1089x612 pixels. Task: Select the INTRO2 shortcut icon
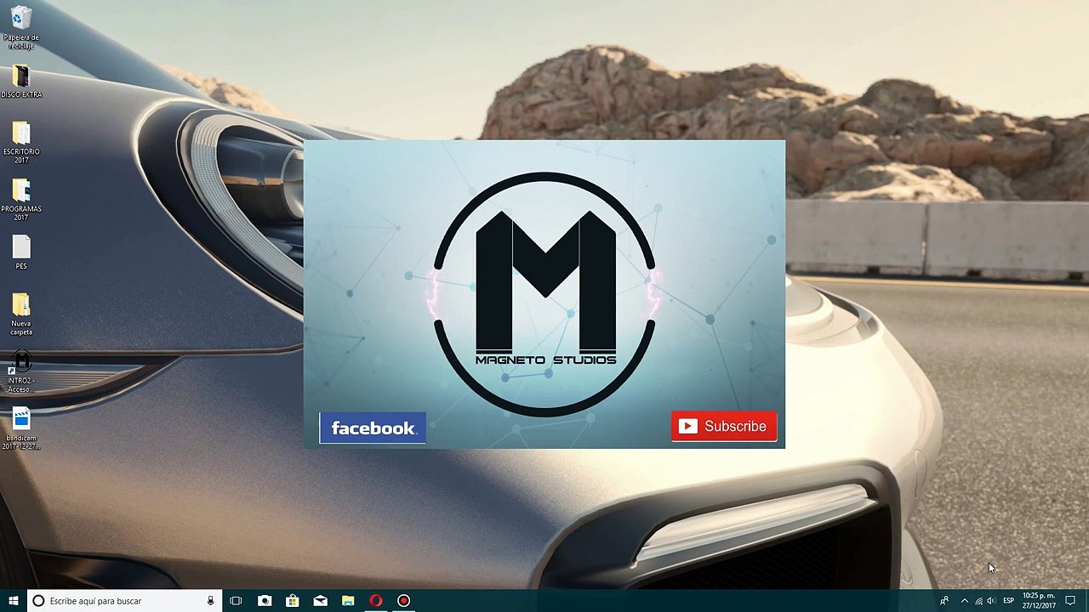point(21,372)
